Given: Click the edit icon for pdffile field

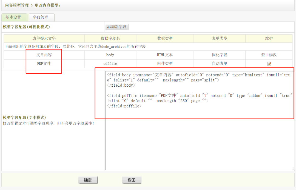Looking at the screenshot, I should point(269,64).
